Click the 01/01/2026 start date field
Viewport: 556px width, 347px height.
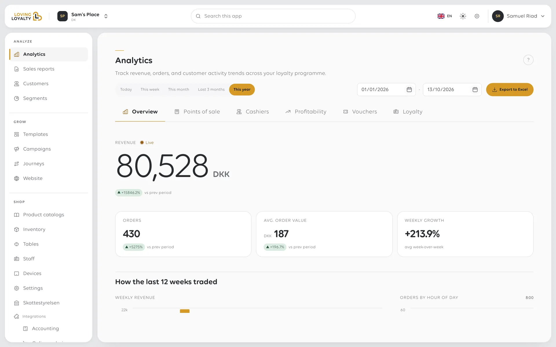point(386,90)
